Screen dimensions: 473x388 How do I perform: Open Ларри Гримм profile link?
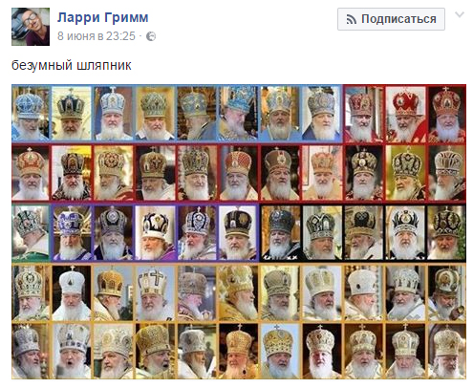[x=103, y=17]
